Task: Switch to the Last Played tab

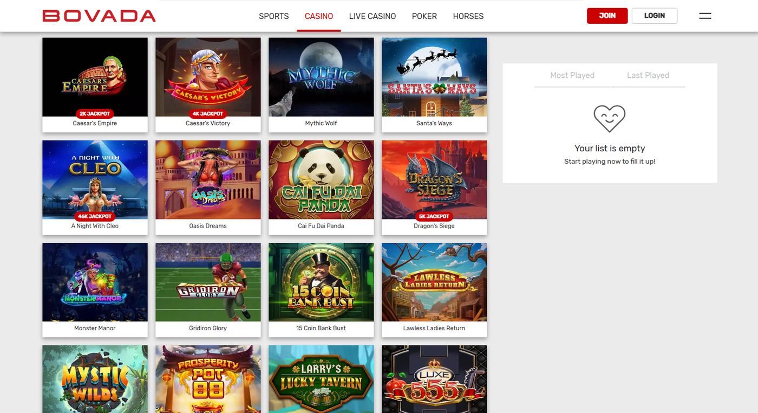Action: [648, 75]
